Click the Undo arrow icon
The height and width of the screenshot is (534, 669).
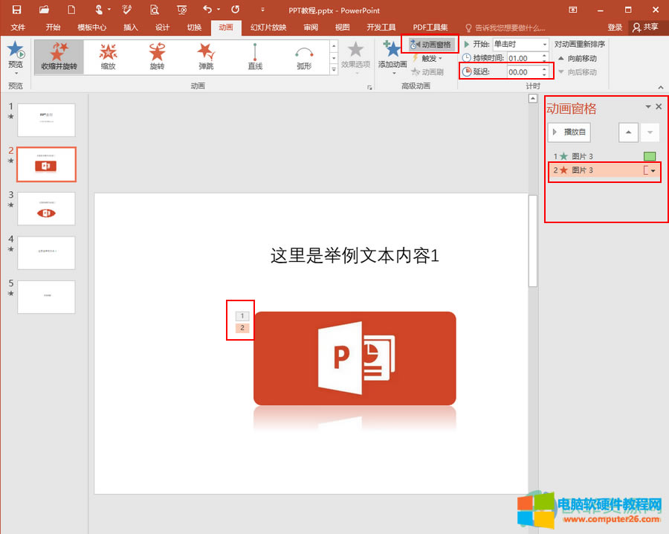tap(207, 10)
